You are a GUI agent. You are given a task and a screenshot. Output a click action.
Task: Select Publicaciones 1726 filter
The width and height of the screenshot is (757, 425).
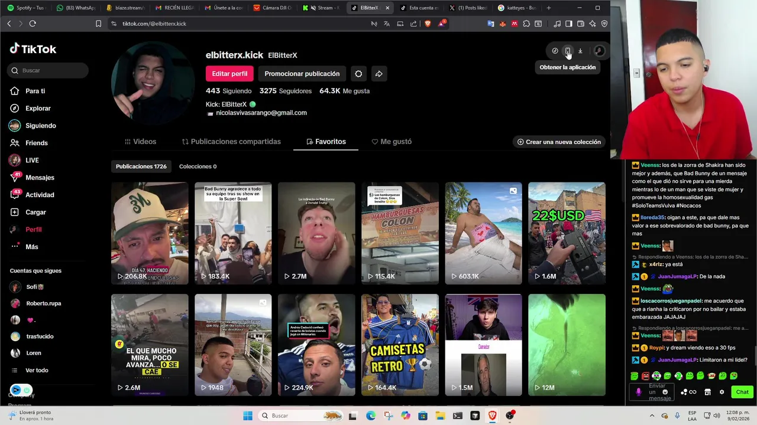[141, 166]
